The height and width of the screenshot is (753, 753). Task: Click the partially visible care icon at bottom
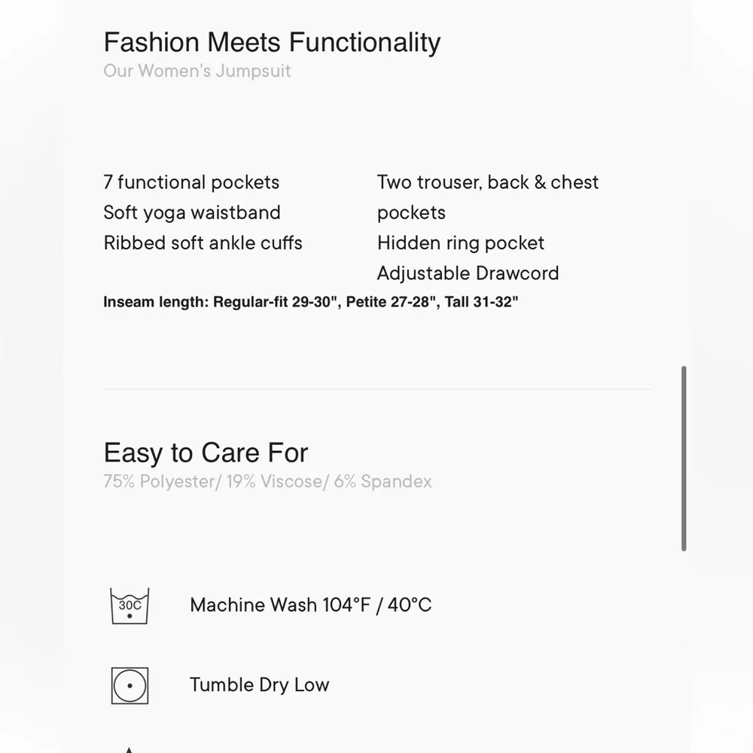click(130, 749)
